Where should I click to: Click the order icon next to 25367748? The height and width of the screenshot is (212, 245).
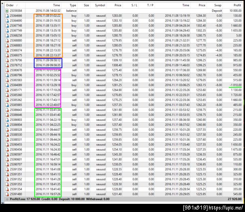coord(7,26)
